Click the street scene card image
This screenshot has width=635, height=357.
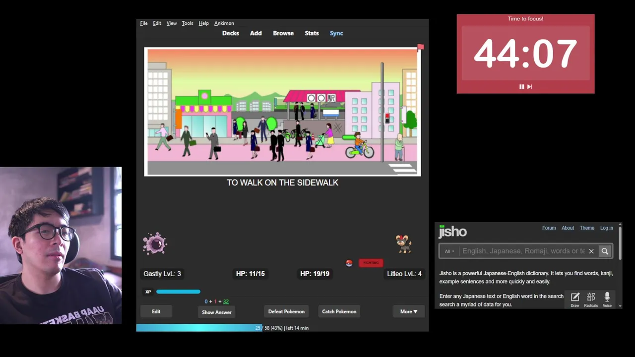tap(282, 112)
